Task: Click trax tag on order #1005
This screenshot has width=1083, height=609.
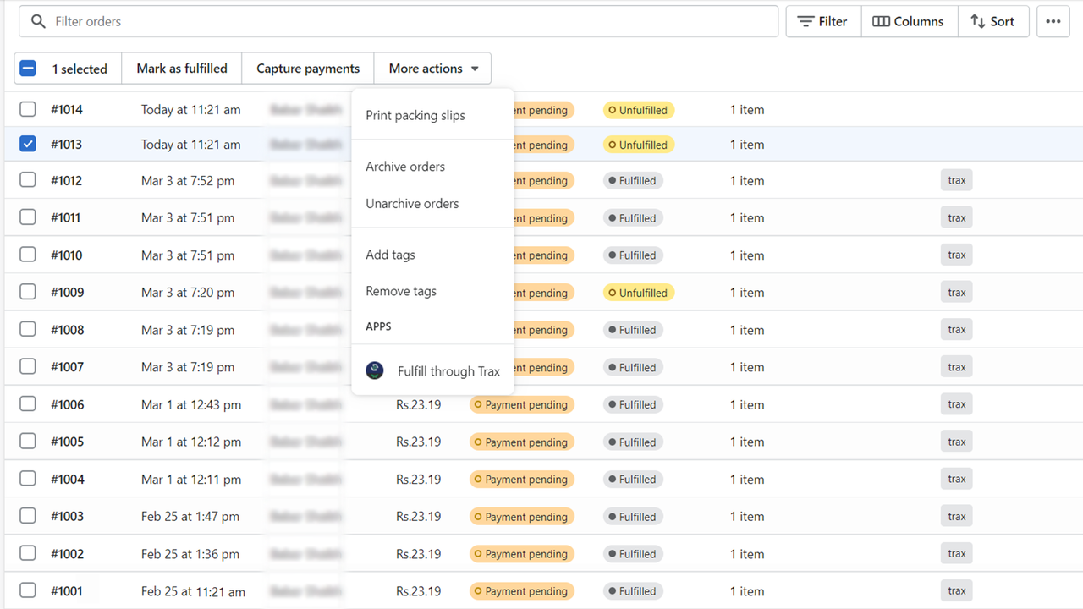Action: pyautogui.click(x=957, y=442)
